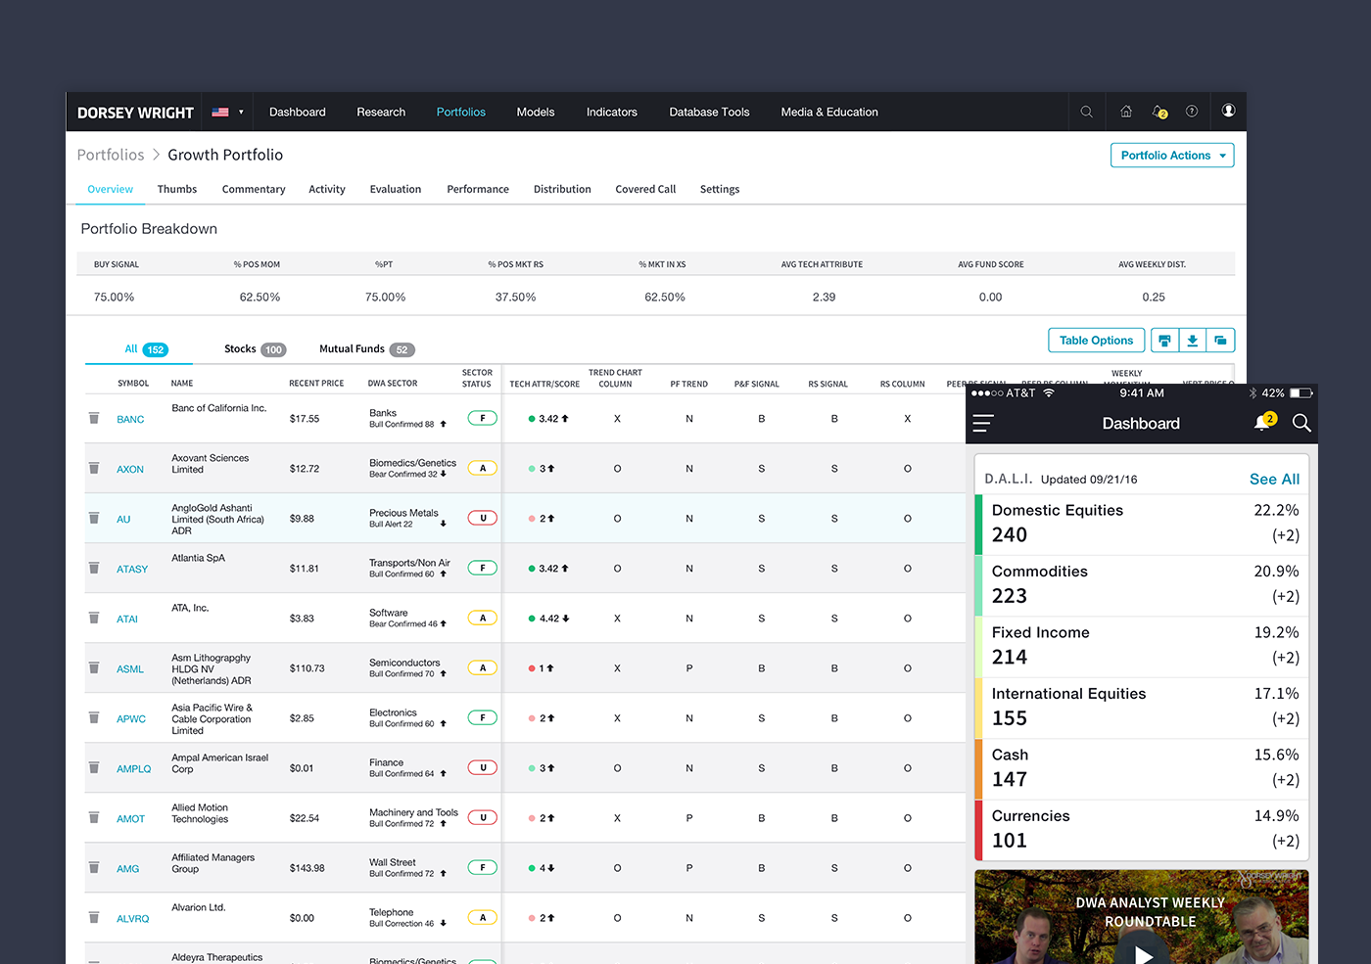1371x964 pixels.
Task: Switch to the Commentary tab
Action: (254, 190)
